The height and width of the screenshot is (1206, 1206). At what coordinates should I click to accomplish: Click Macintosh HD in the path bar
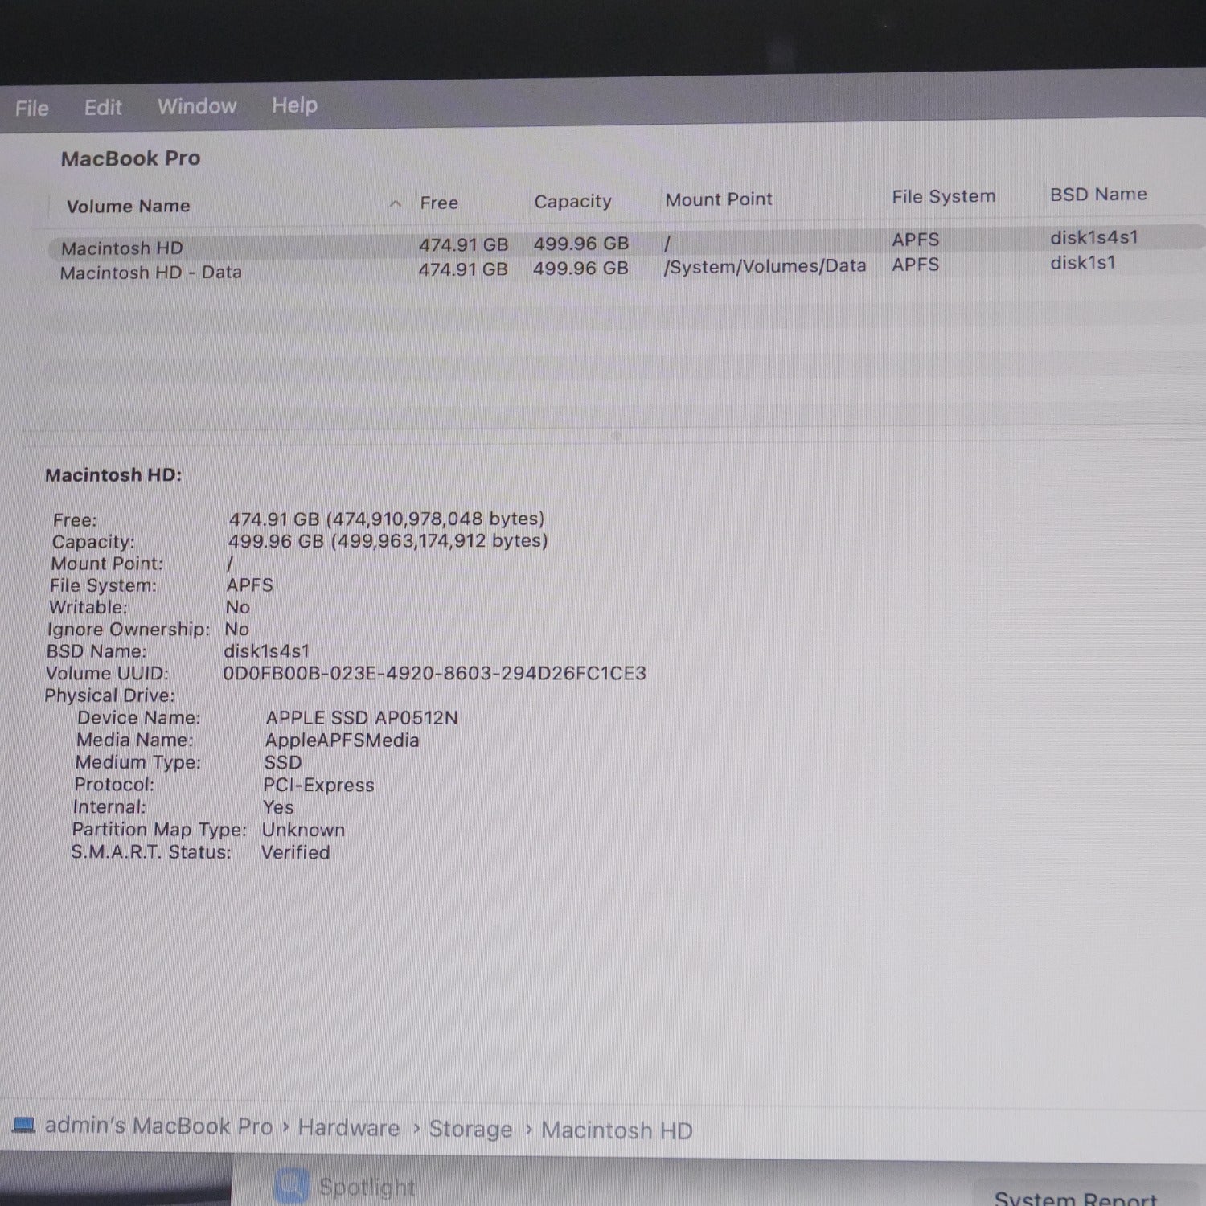click(x=617, y=1130)
